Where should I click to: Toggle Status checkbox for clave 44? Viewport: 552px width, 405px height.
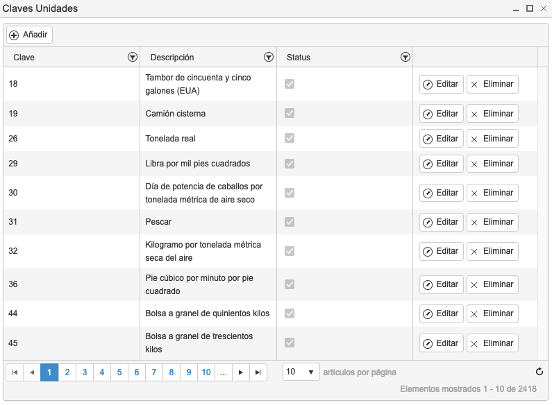click(290, 313)
